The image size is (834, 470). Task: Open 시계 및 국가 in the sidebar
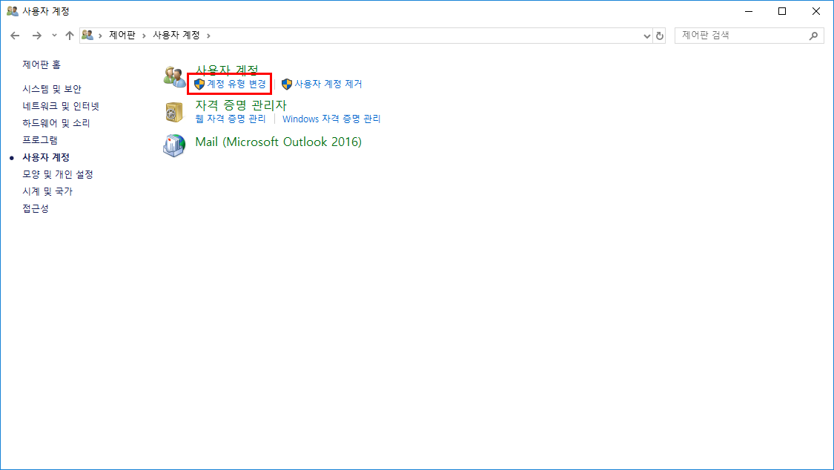tap(47, 191)
